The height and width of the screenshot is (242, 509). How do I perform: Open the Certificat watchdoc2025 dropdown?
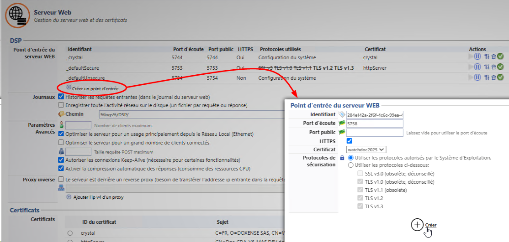click(366, 149)
